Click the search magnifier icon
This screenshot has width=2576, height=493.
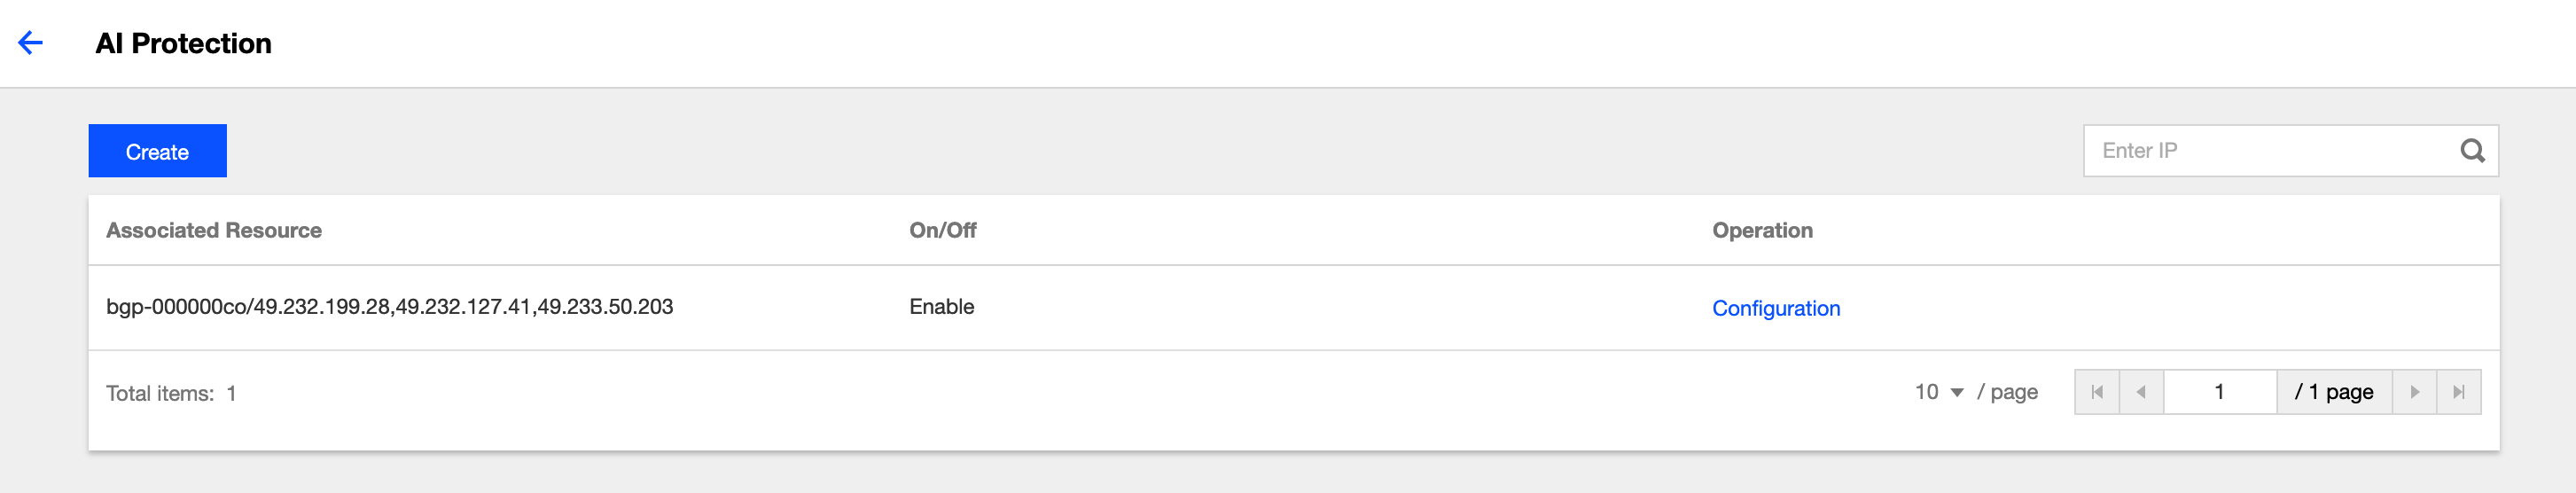[2472, 151]
